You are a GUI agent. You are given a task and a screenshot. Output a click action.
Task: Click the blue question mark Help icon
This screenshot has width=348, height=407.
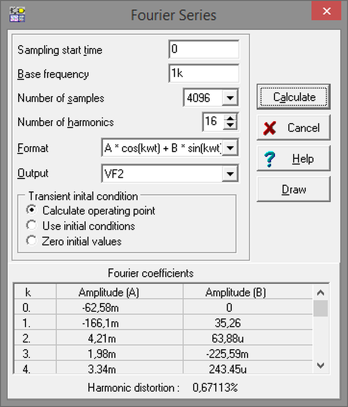(270, 159)
